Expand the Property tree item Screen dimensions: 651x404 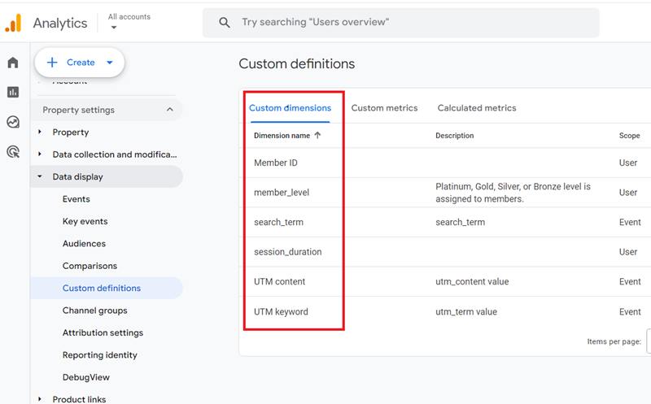[40, 132]
